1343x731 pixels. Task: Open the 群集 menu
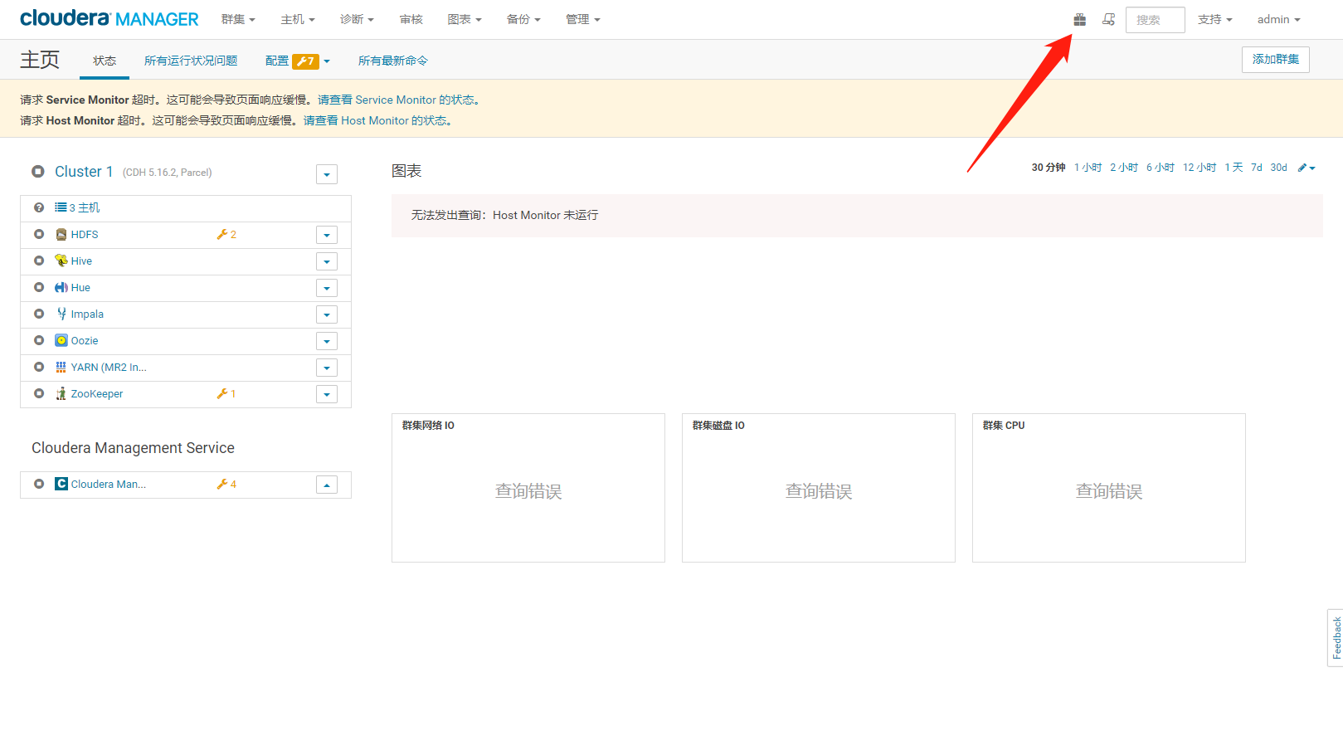tap(238, 19)
